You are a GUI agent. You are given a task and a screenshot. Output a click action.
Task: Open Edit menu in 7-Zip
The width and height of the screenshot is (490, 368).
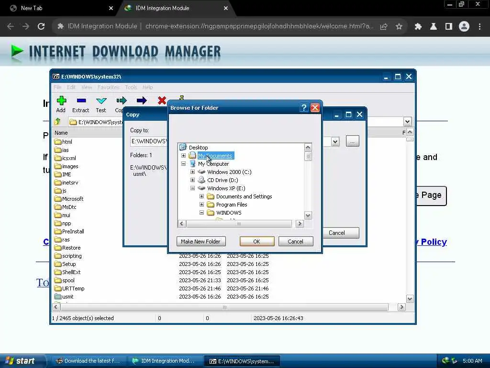71,87
